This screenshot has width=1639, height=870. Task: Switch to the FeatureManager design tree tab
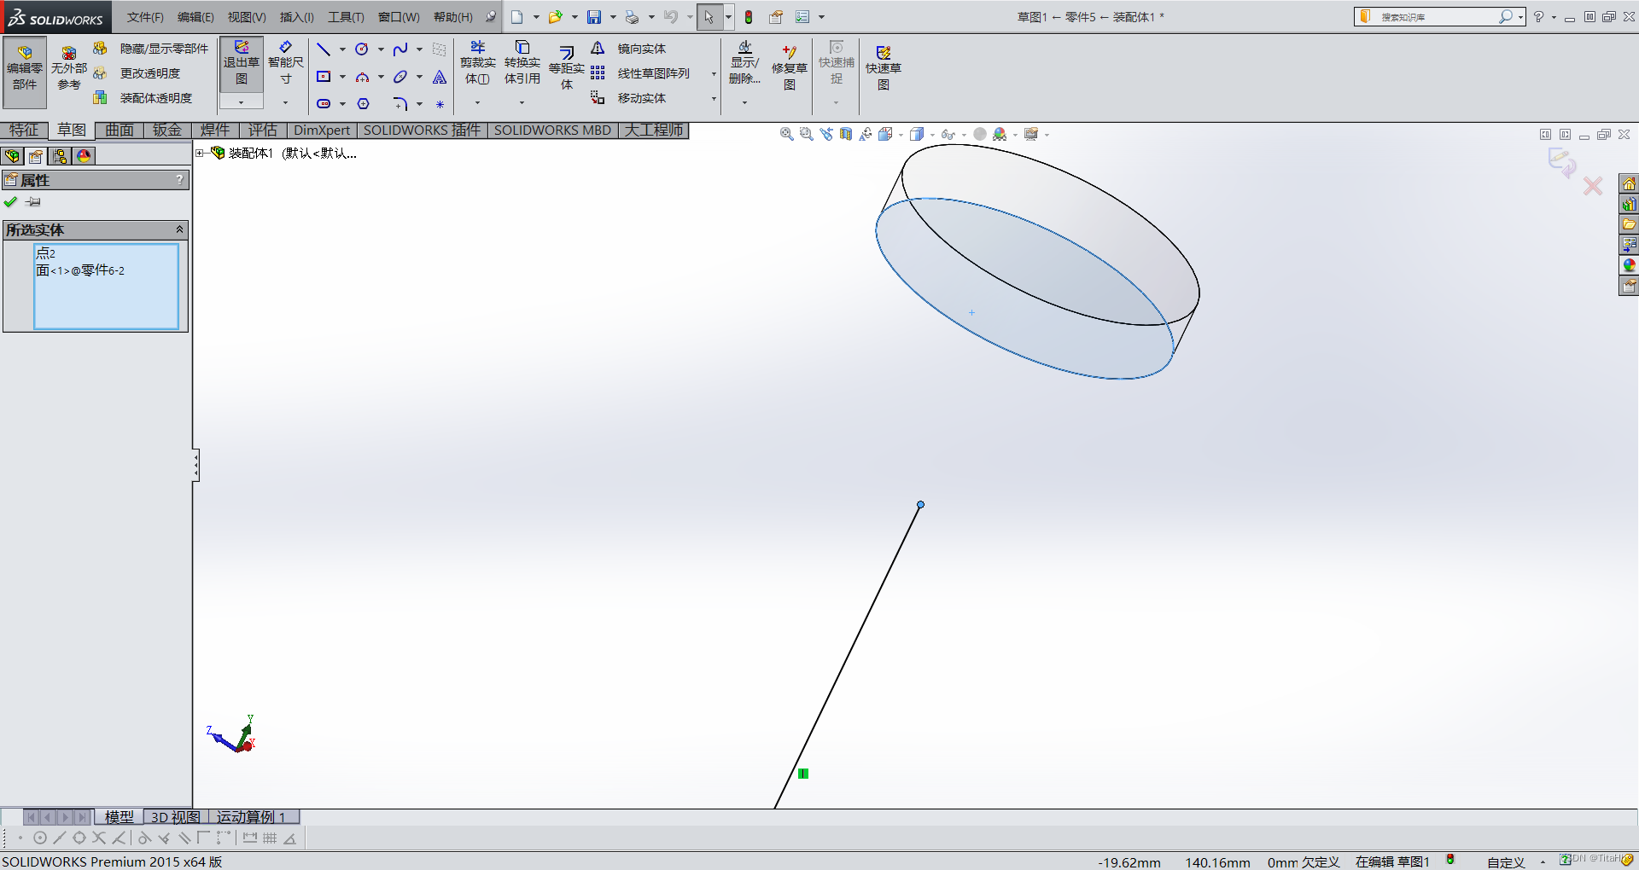[12, 156]
